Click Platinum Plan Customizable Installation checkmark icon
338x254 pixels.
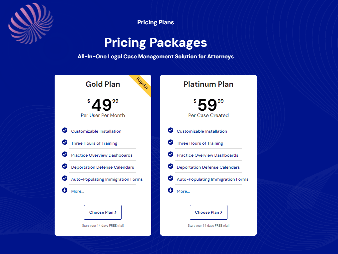point(170,130)
